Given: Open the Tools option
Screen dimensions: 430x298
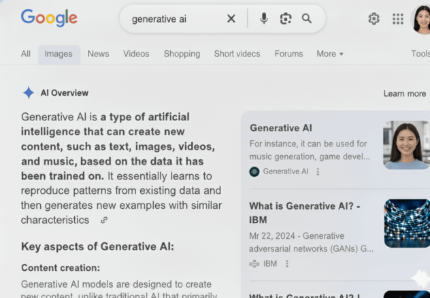Looking at the screenshot, I should [420, 54].
